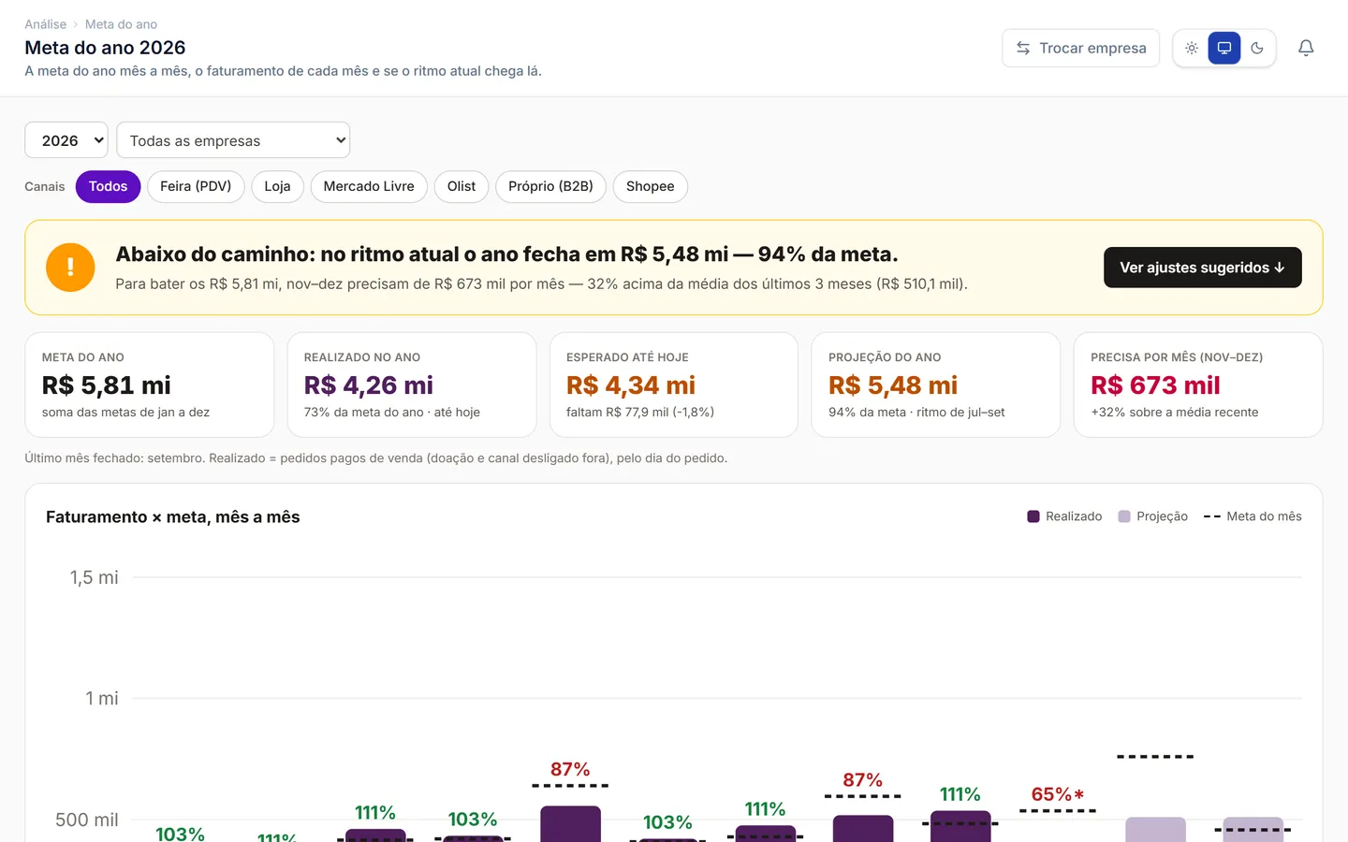Viewport: 1348px width, 842px height.
Task: Click the 65%* chart label
Action: click(1057, 794)
